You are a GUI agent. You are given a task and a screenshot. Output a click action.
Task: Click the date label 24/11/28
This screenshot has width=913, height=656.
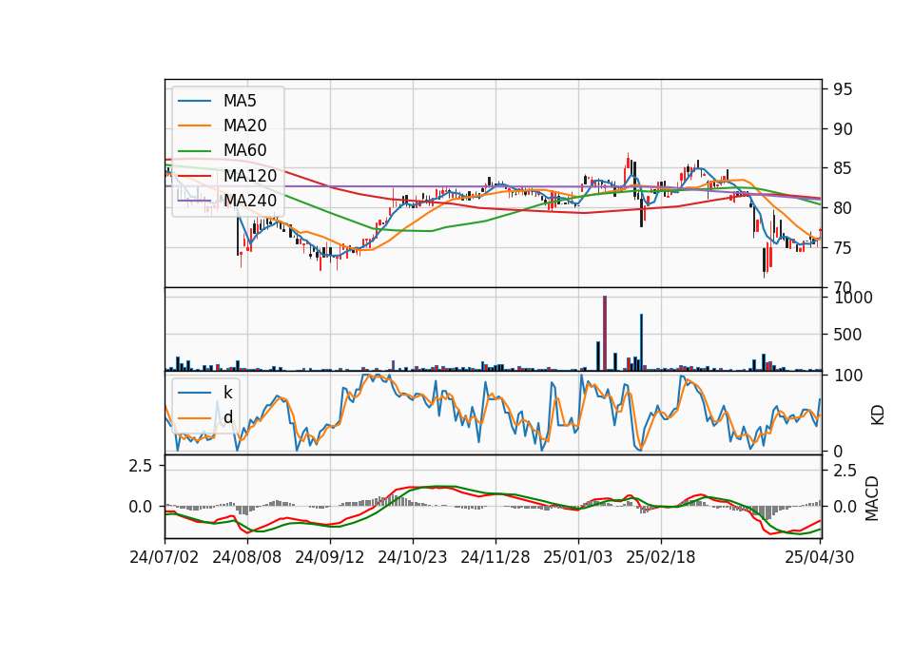coord(495,557)
